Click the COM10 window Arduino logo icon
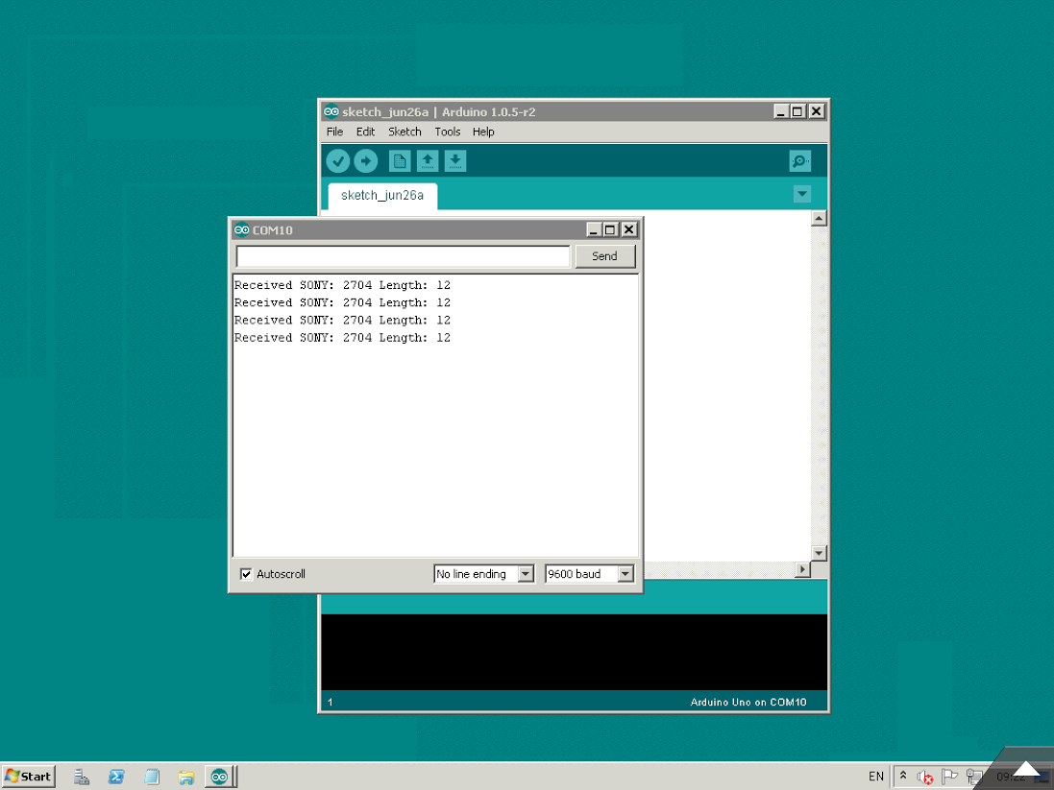Screen dimensions: 1054x790 (241, 229)
